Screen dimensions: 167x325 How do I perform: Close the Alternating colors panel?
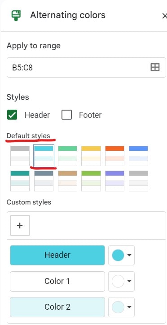coord(164,16)
